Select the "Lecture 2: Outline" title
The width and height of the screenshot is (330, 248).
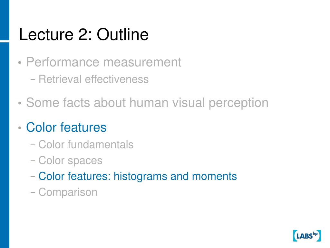pyautogui.click(x=84, y=34)
